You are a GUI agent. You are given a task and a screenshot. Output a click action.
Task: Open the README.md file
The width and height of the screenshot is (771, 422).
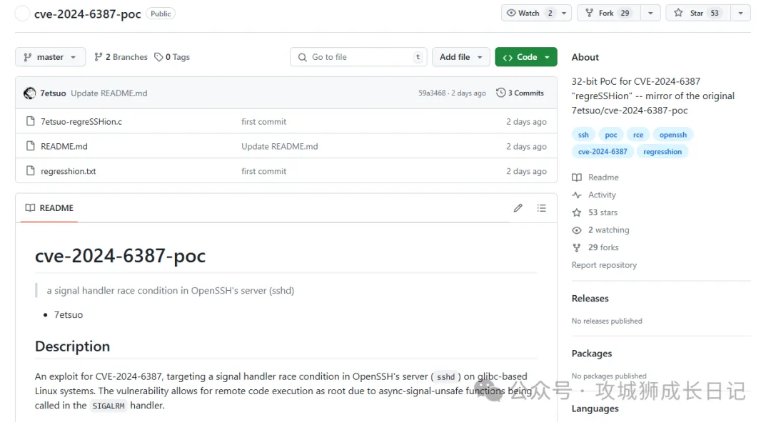tap(64, 146)
